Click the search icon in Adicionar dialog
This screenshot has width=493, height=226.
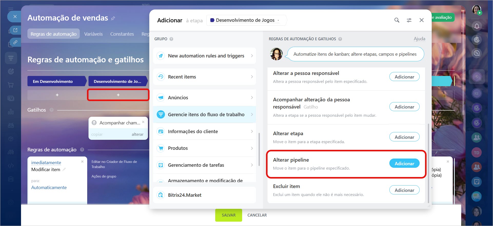coord(397,20)
